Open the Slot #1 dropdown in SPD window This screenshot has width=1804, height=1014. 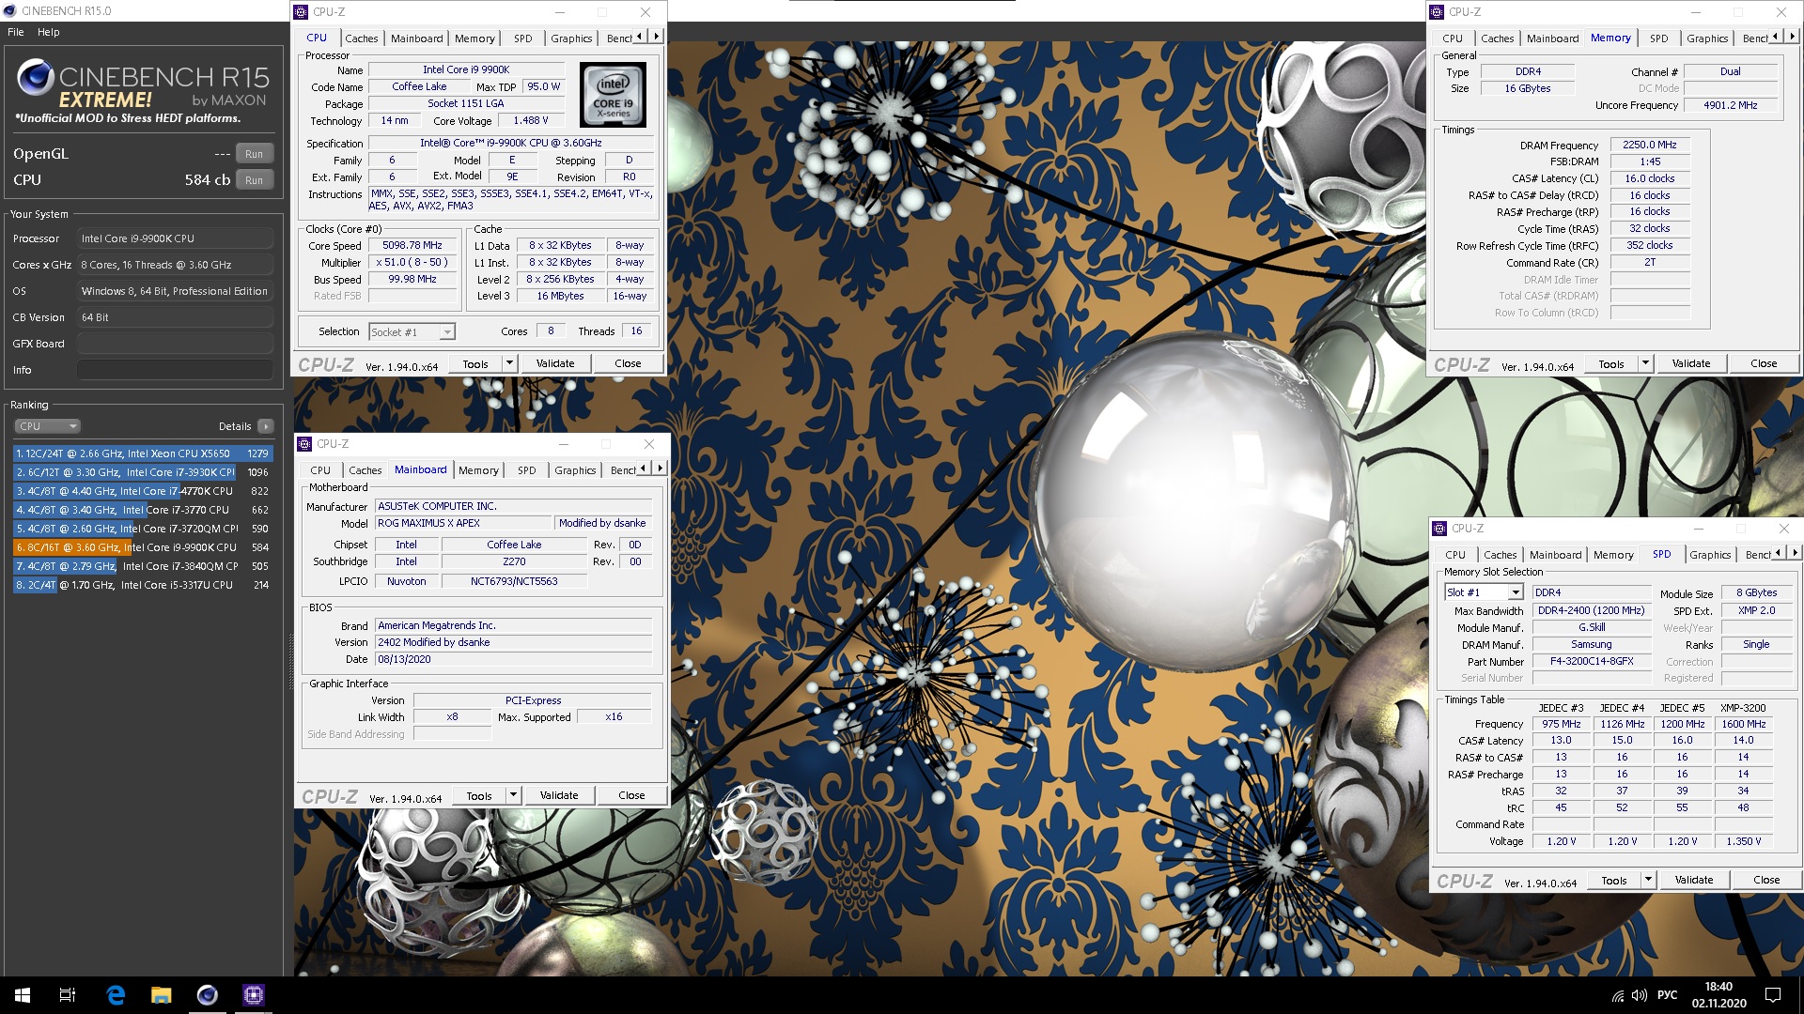pos(1483,592)
